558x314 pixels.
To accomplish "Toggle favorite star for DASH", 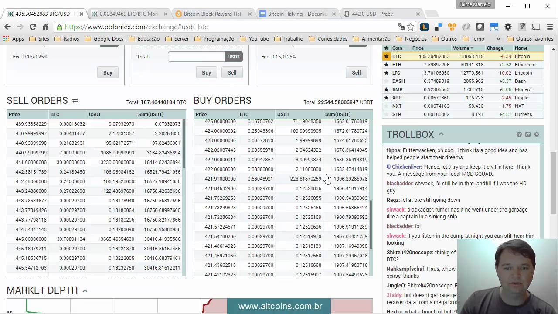I will (x=386, y=81).
